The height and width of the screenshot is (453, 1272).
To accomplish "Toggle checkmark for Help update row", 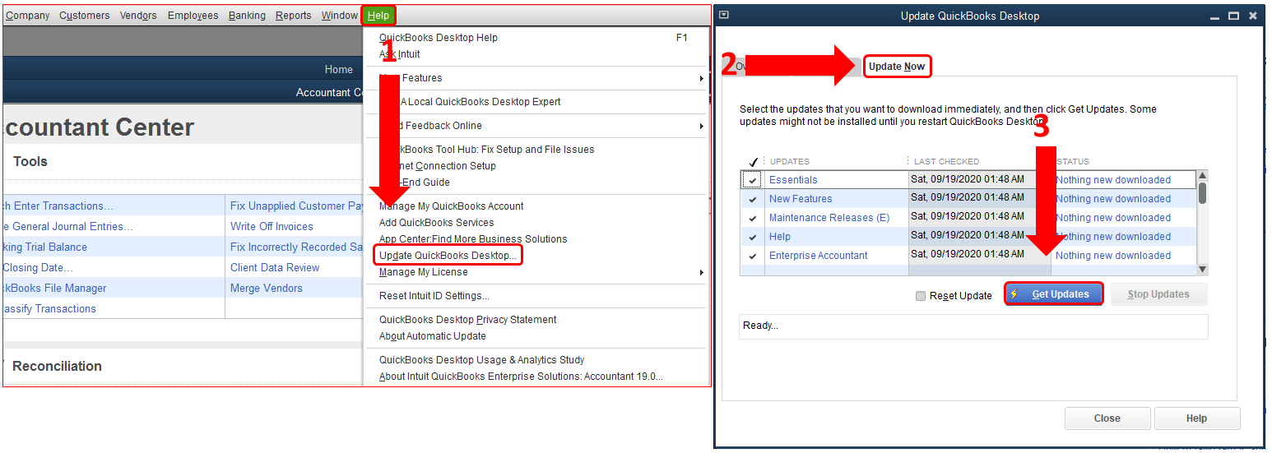I will (x=752, y=237).
